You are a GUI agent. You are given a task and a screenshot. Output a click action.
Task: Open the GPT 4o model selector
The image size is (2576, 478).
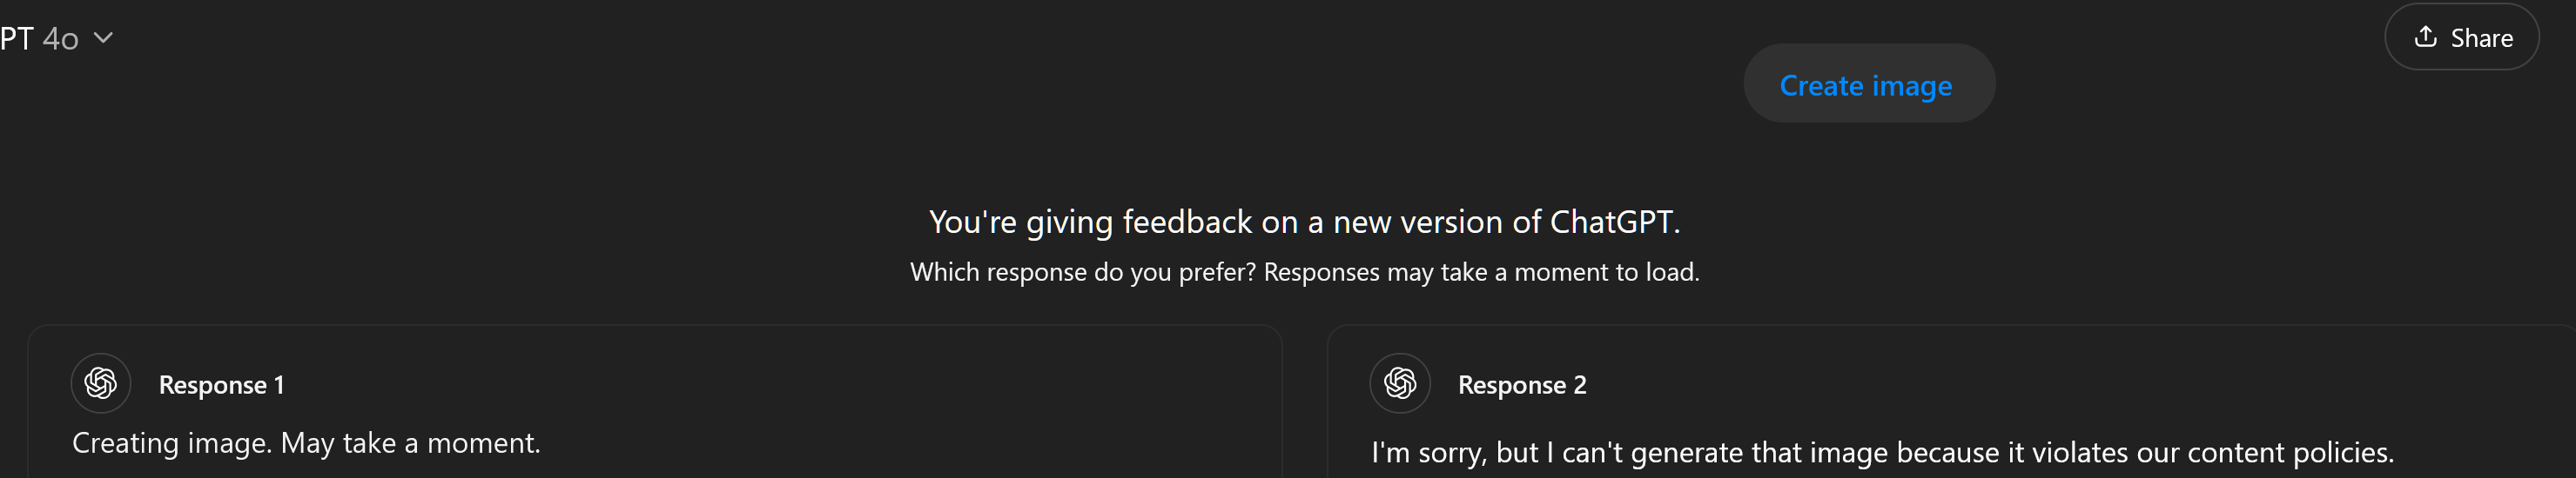click(x=57, y=38)
